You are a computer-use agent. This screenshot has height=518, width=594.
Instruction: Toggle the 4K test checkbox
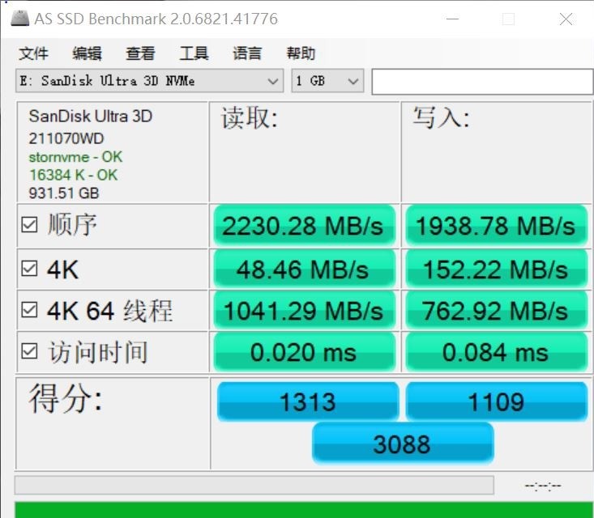point(29,269)
